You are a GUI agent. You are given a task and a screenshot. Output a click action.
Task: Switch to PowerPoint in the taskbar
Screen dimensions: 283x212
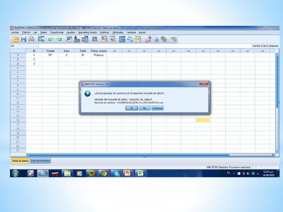(x=128, y=173)
